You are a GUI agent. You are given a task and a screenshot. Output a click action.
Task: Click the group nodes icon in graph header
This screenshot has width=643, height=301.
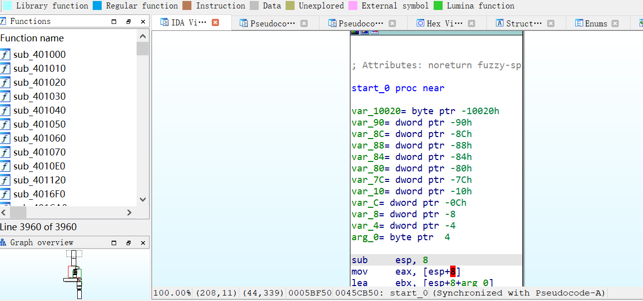pyautogui.click(x=375, y=32)
